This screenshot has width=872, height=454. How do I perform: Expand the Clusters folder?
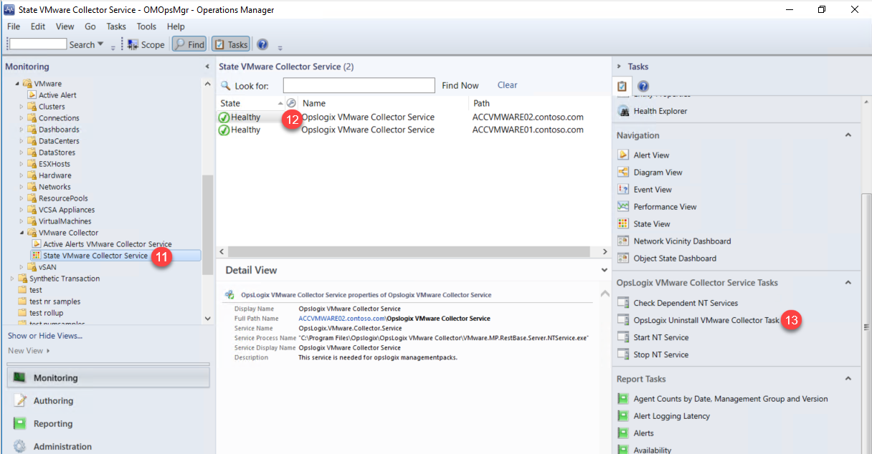click(22, 107)
